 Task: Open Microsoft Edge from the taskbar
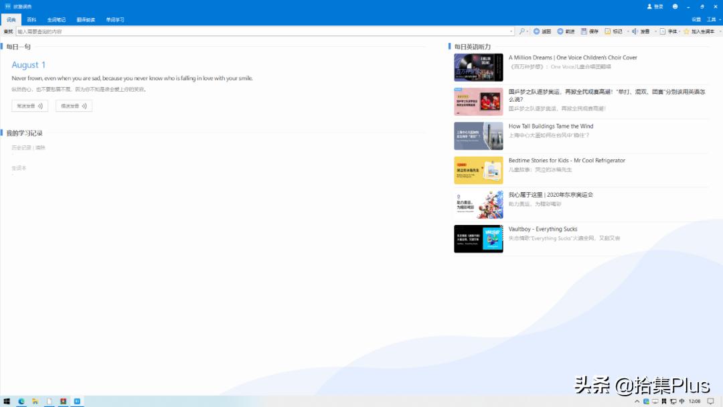[21, 401]
